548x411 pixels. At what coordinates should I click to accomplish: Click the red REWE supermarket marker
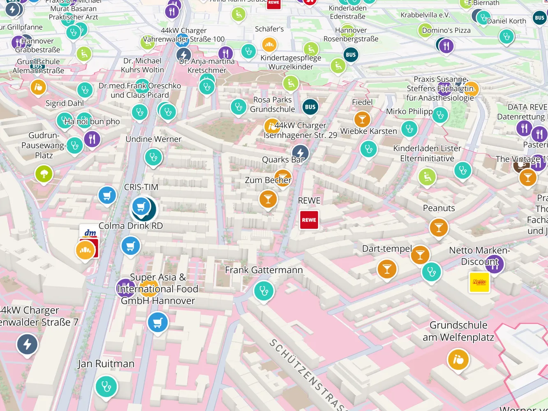pos(309,220)
